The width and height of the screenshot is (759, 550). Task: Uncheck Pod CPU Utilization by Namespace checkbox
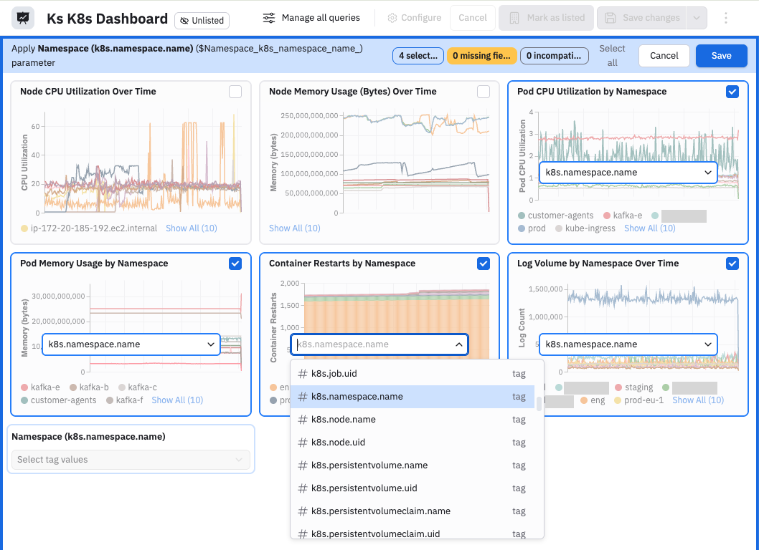[x=732, y=92]
